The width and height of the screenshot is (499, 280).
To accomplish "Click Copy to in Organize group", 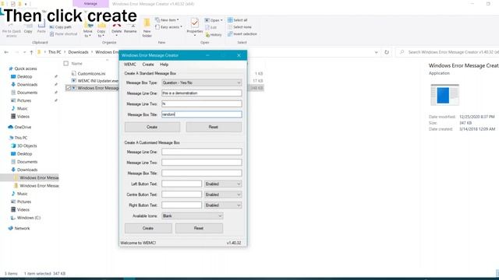I will pos(101,30).
